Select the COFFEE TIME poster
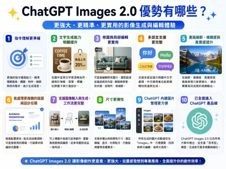 (x=62, y=60)
